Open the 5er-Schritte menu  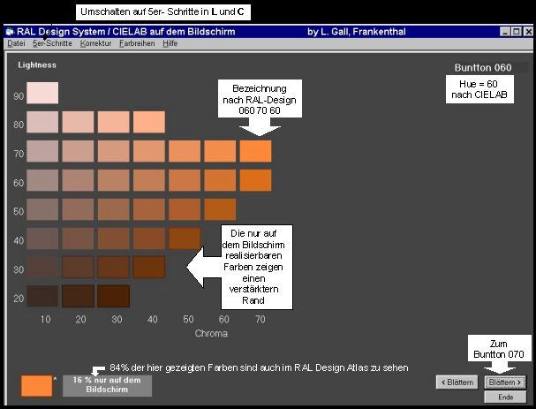52,43
